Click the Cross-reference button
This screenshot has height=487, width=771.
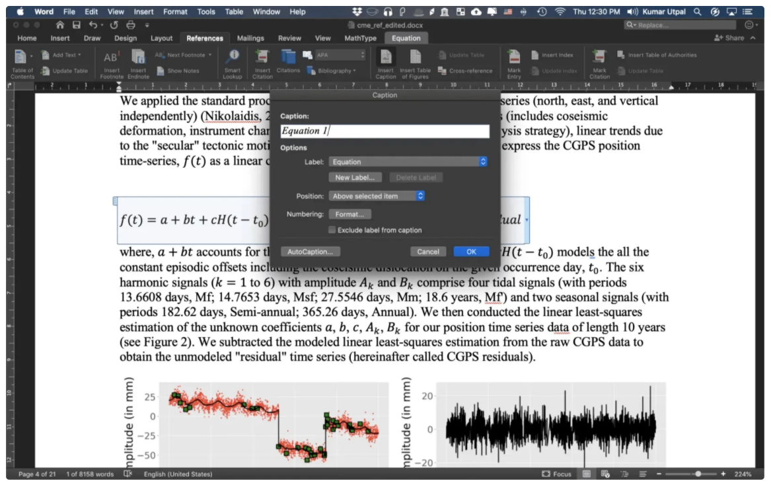pos(465,71)
